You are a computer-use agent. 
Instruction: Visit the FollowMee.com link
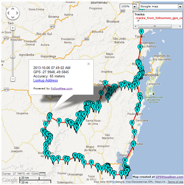[x=62, y=89]
